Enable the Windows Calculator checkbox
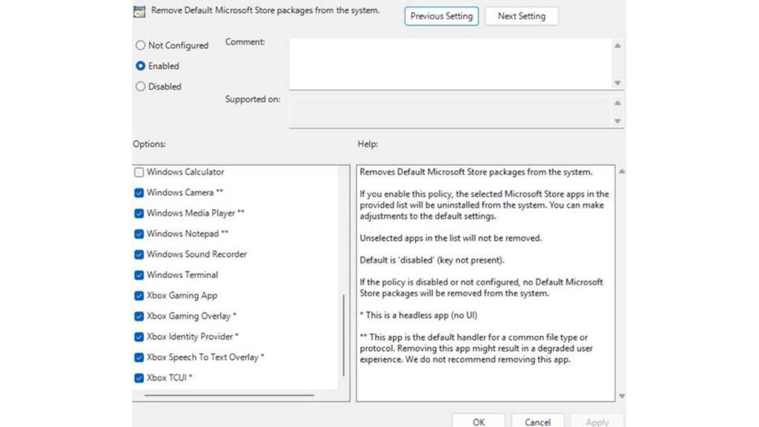 [x=138, y=172]
